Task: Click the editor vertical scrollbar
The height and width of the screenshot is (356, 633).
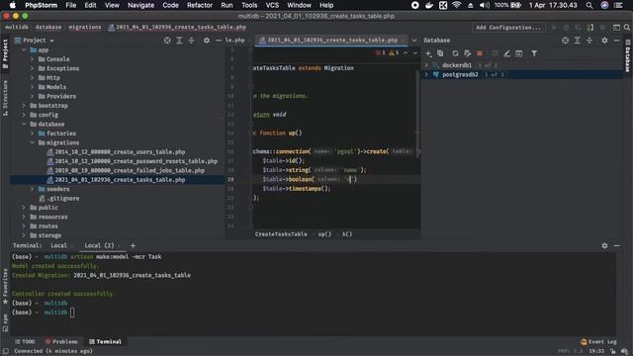Action: [417, 115]
